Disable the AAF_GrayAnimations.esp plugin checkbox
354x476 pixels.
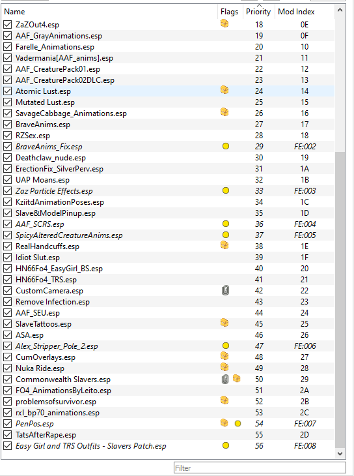(8, 36)
